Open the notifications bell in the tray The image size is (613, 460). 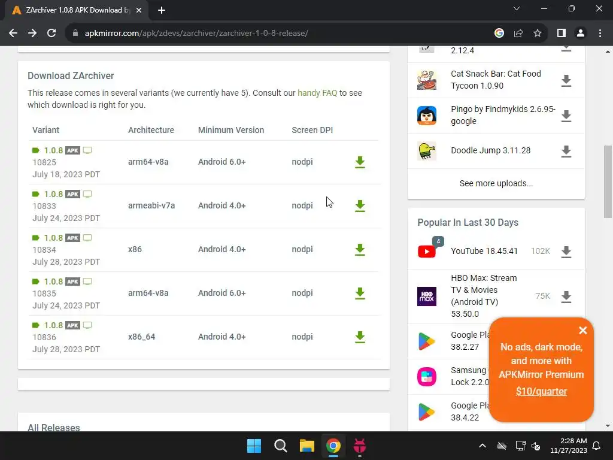(597, 446)
